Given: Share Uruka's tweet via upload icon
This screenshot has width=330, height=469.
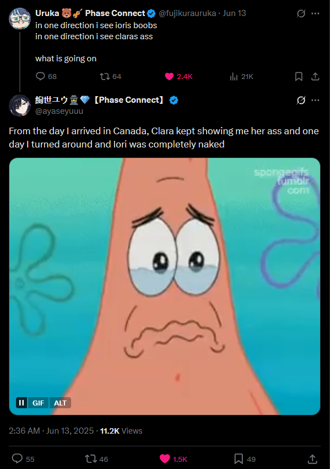Looking at the screenshot, I should (x=315, y=77).
